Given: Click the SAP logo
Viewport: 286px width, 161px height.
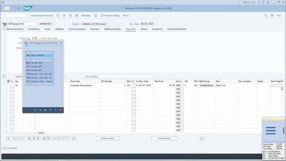Looking at the screenshot, I should coord(28,8).
